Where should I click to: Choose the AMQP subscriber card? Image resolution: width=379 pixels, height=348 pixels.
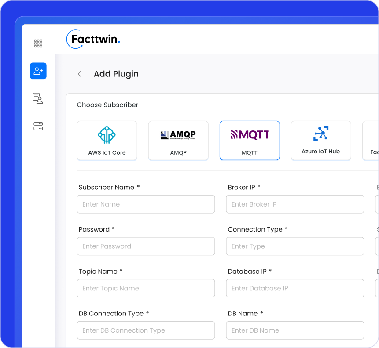point(178,141)
